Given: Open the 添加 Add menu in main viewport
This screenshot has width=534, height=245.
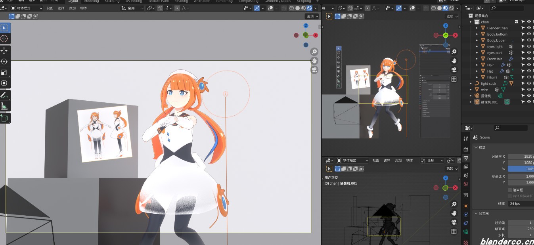Looking at the screenshot, I should click(x=72, y=8).
